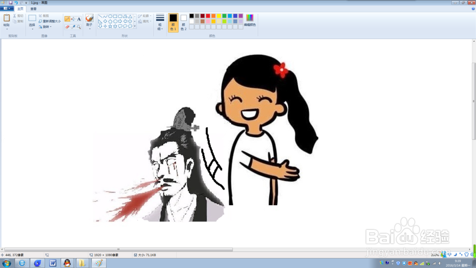This screenshot has width=476, height=268.
Task: Click the vertical scrollbar thumb
Action: [x=474, y=101]
